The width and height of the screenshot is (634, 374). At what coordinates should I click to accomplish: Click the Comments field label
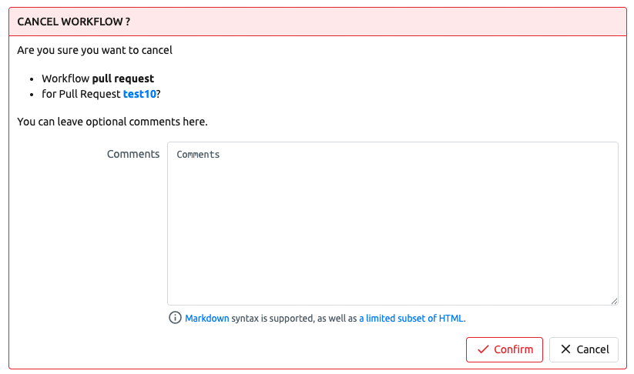tap(133, 154)
